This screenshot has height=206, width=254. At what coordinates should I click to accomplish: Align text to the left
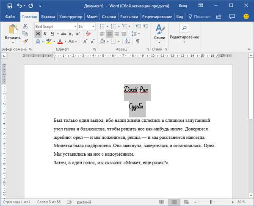coord(102,34)
